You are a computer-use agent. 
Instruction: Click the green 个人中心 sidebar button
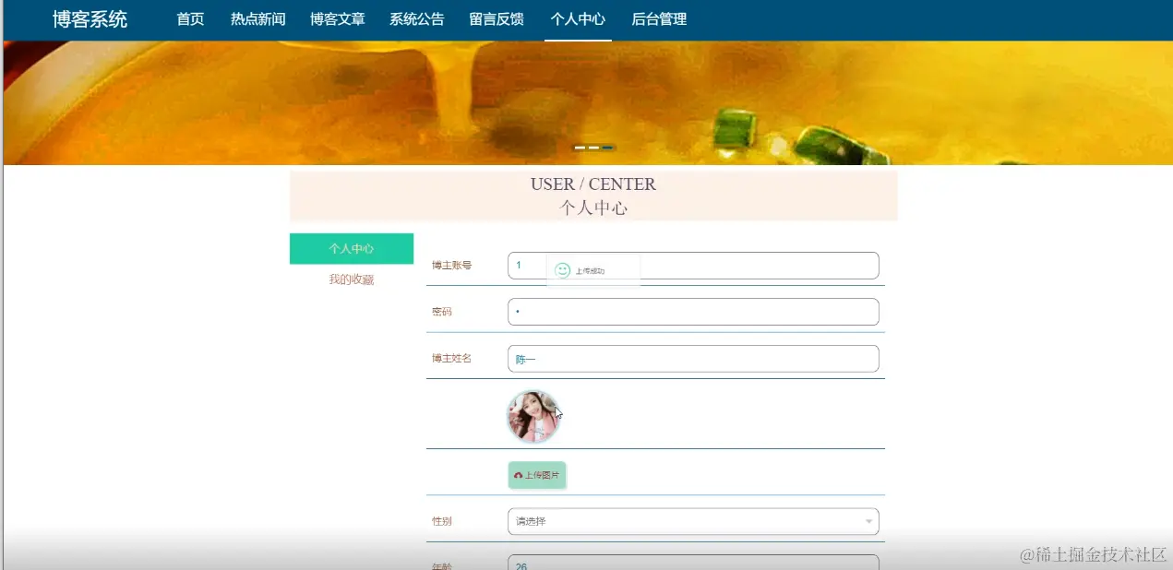click(x=351, y=248)
